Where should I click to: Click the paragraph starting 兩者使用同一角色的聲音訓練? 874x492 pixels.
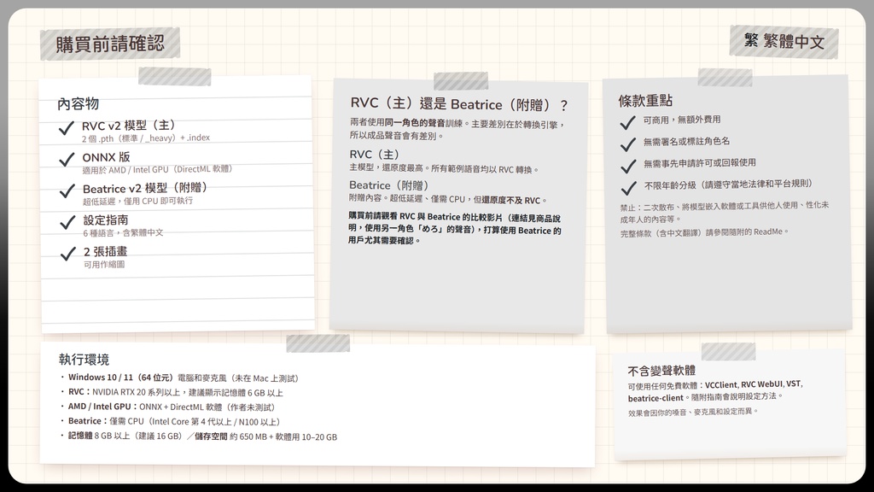pos(457,130)
